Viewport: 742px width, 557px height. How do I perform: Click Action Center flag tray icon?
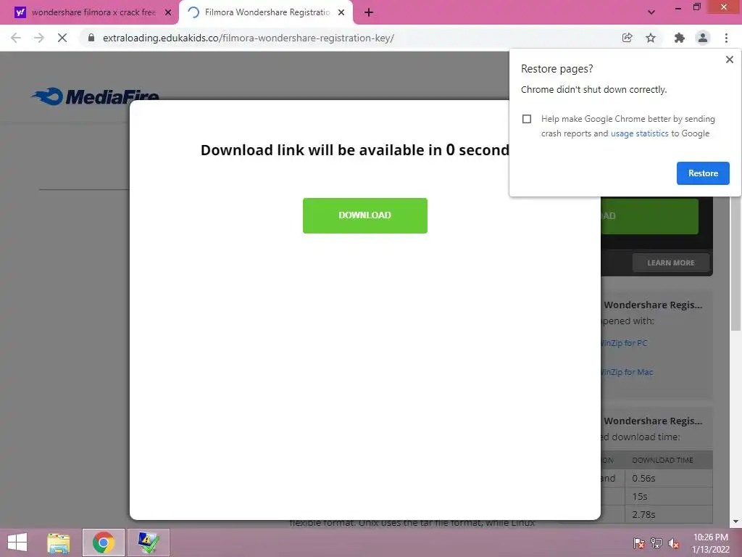coord(639,542)
